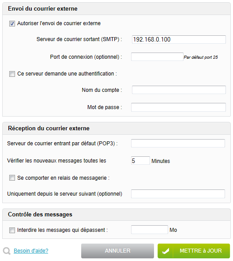Click the Contrôle des messages header
Screen dimensions: 233x261
pyautogui.click(x=40, y=214)
